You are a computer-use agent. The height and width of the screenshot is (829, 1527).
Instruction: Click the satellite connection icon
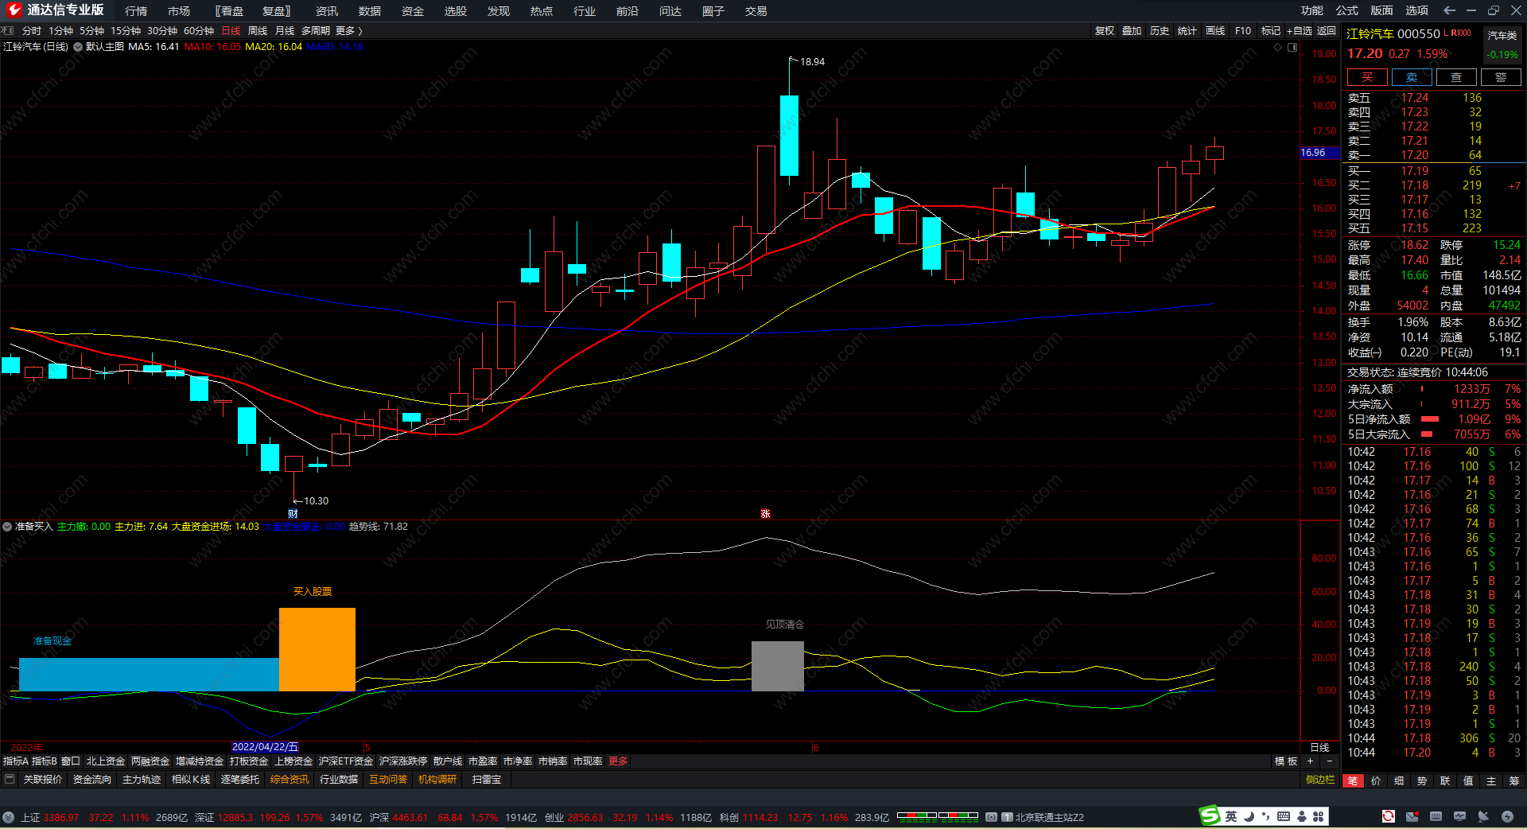(1483, 816)
